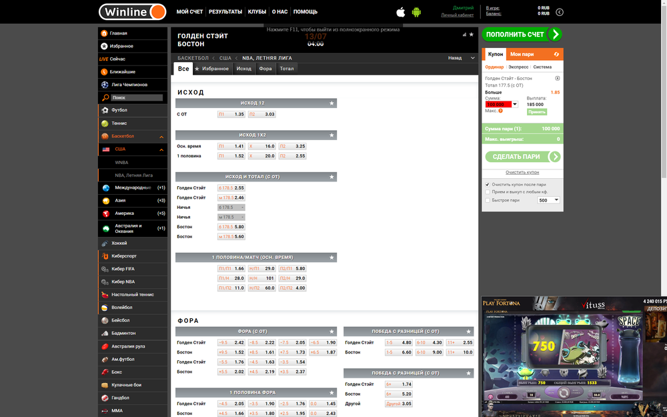Open МОЙ СЧЕТ menu
The width and height of the screenshot is (667, 417).
pyautogui.click(x=189, y=12)
